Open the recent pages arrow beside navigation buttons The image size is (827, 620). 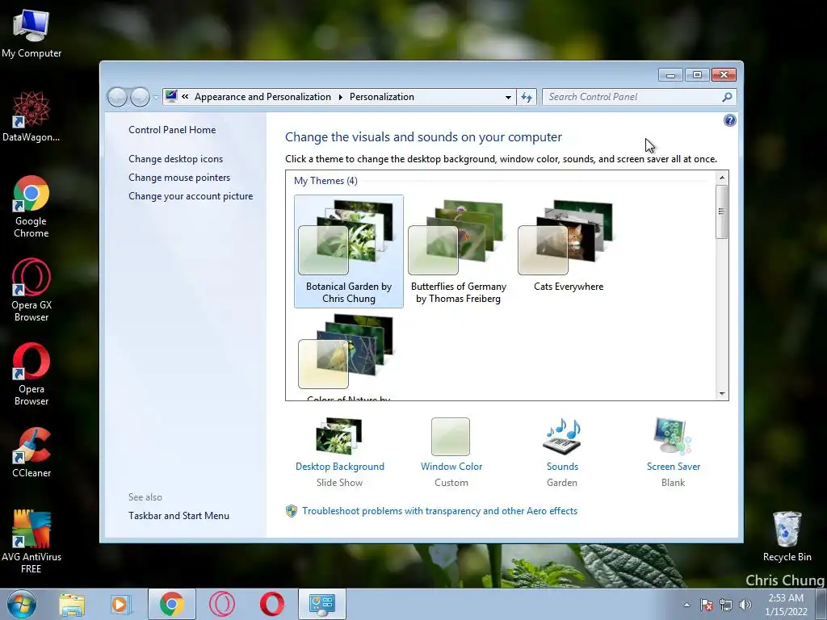click(155, 97)
